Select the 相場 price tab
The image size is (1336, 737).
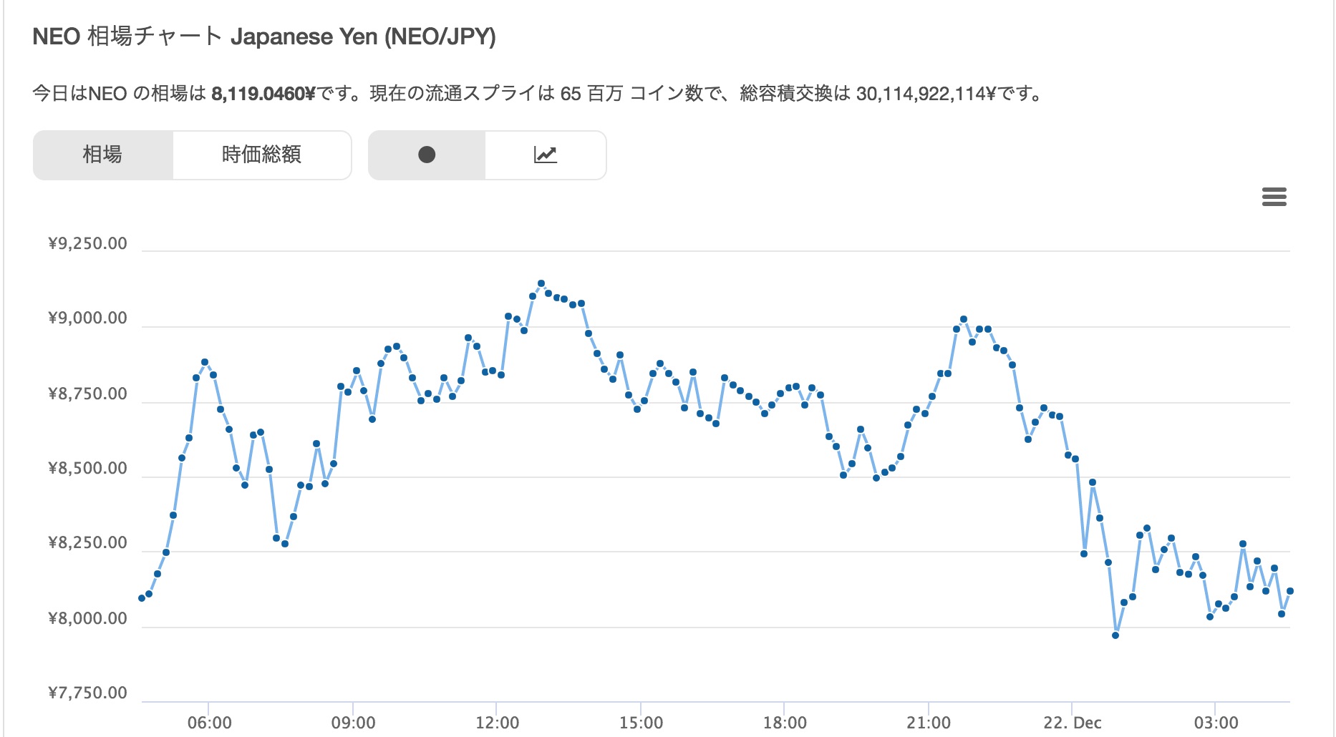click(102, 155)
